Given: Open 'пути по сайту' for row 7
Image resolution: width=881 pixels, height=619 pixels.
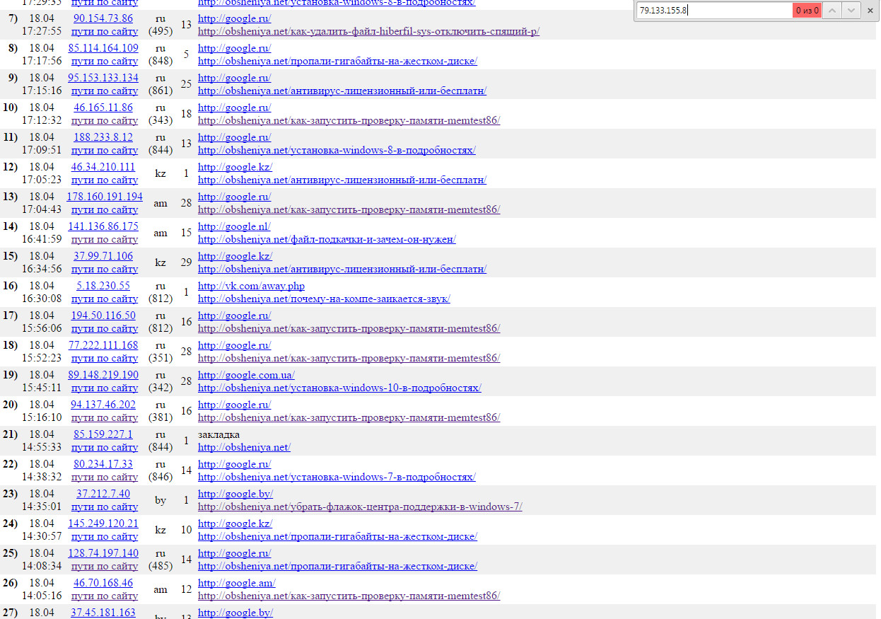Looking at the screenshot, I should [x=105, y=31].
